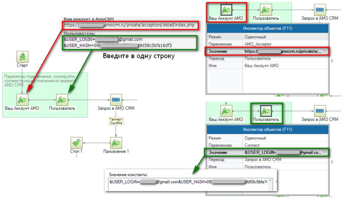Image resolution: width=344 pixels, height=198 pixels.
Task: Click Имя value Ваш Аккаунт АМО in the inspector
Action: click(286, 66)
